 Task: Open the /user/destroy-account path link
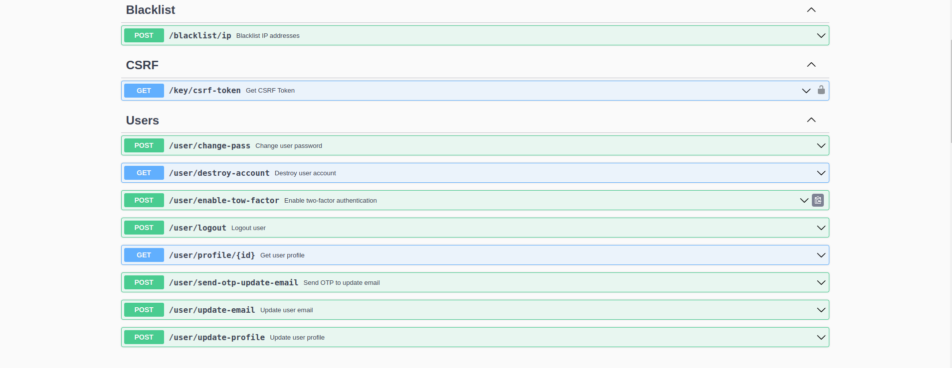(219, 173)
